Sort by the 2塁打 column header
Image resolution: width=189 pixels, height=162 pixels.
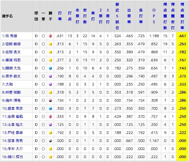(x=100, y=16)
